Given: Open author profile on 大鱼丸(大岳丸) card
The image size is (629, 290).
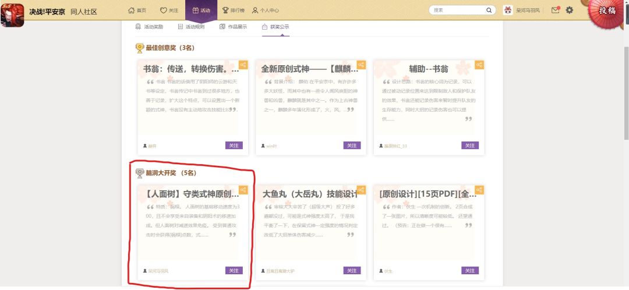Looking at the screenshot, I should point(278,271).
